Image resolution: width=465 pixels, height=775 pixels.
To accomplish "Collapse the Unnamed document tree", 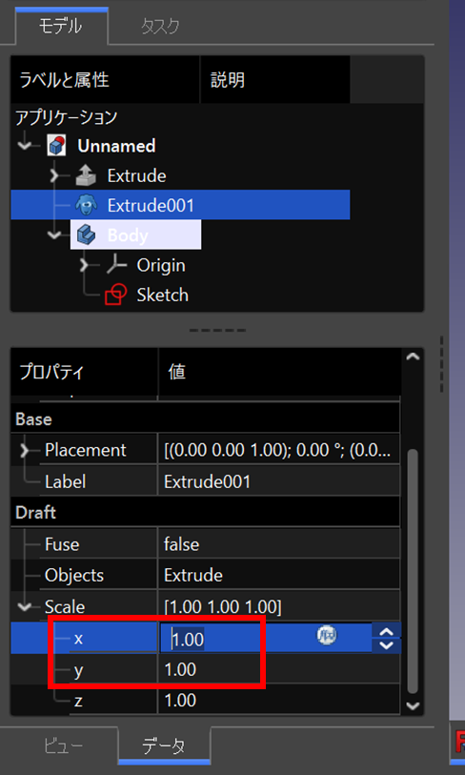I will 24,146.
